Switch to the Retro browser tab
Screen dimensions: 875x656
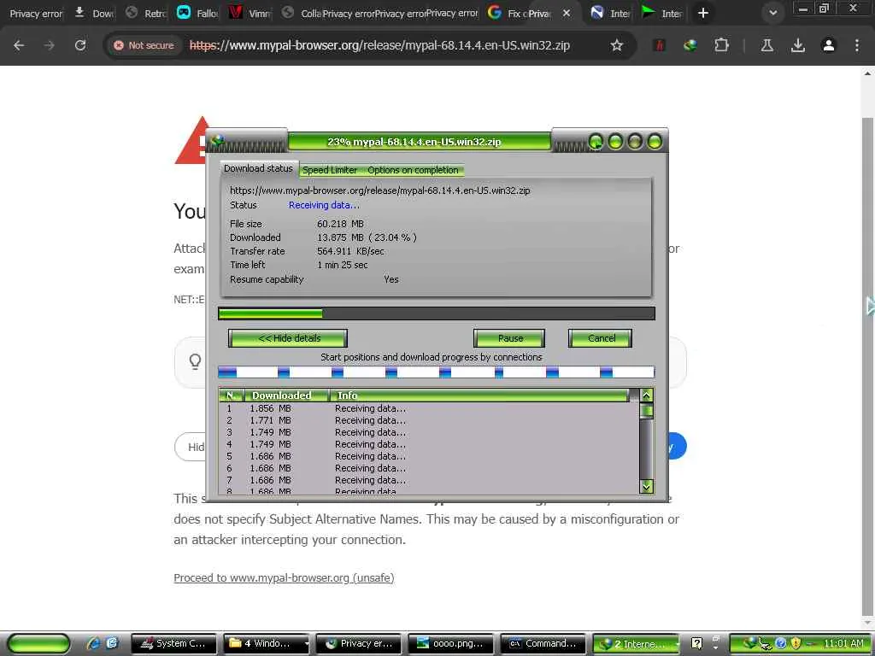pos(146,13)
